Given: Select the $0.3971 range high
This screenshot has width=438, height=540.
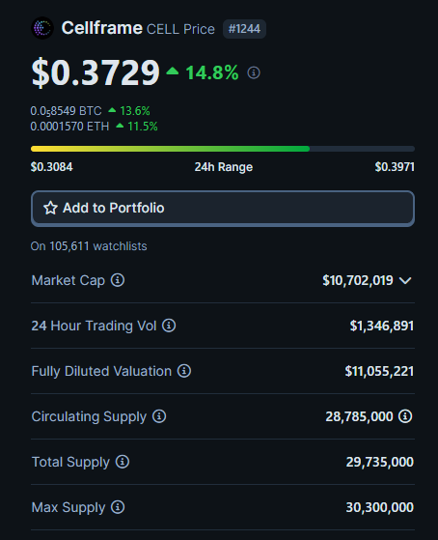Looking at the screenshot, I should coord(395,167).
